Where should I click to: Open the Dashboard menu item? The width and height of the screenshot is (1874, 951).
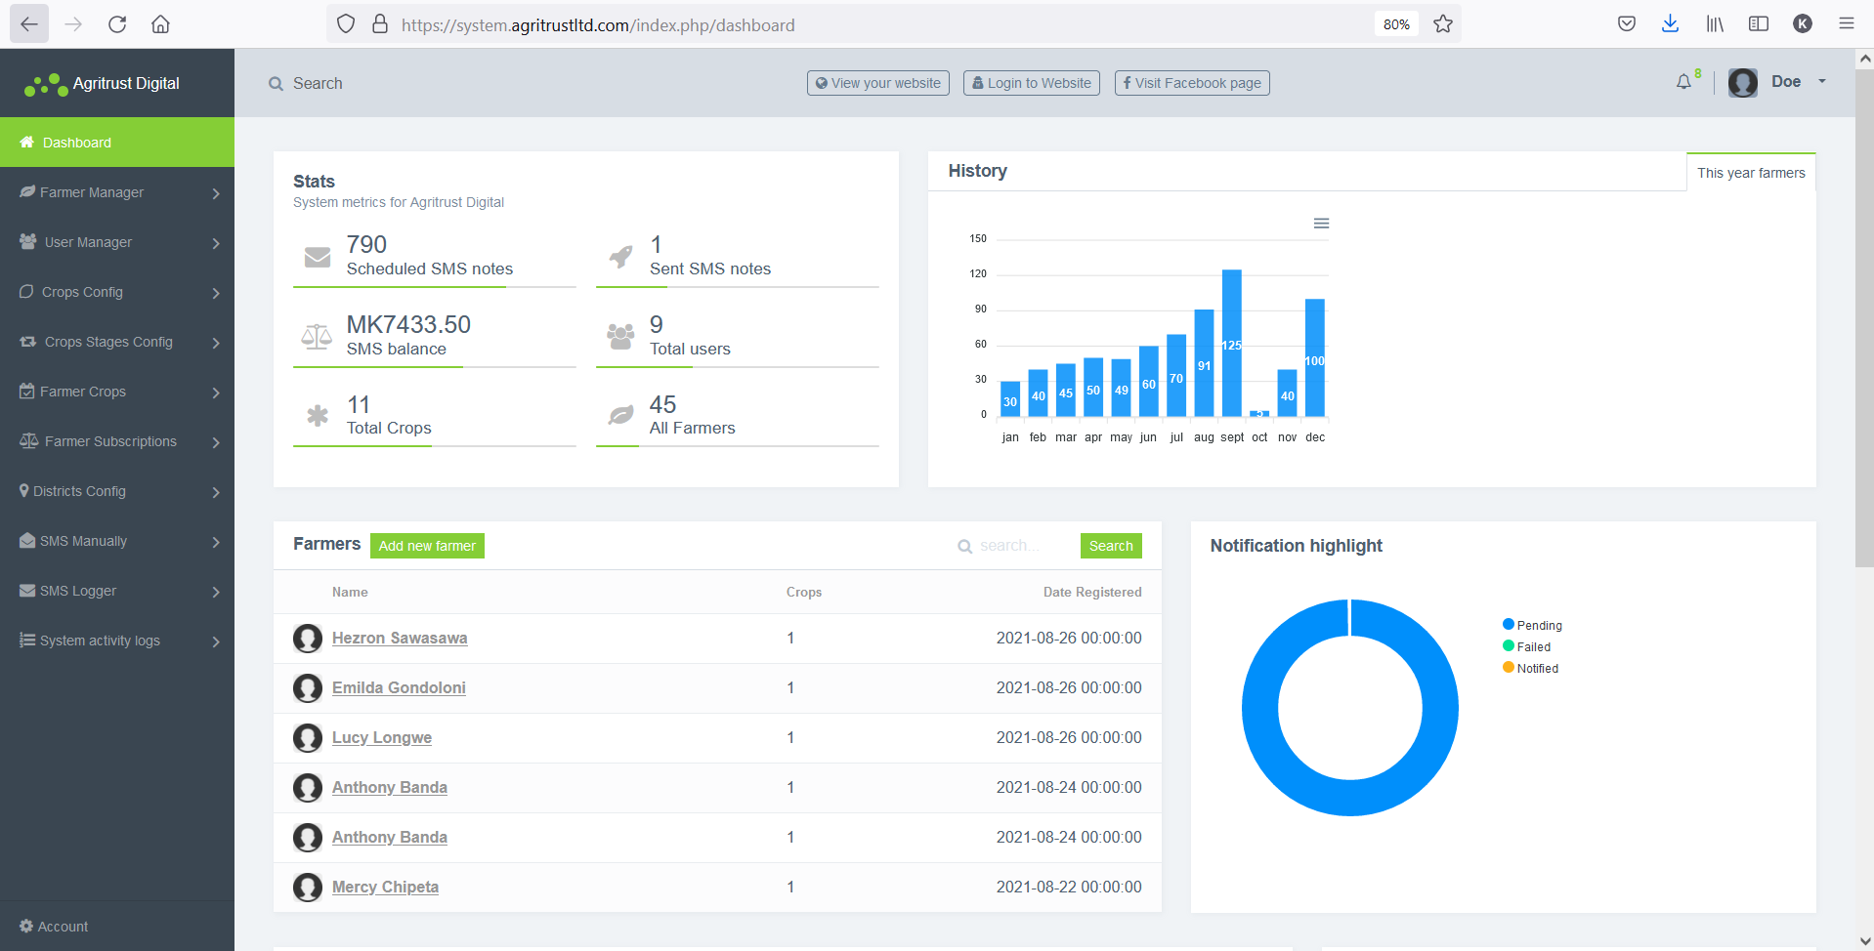pyautogui.click(x=117, y=143)
